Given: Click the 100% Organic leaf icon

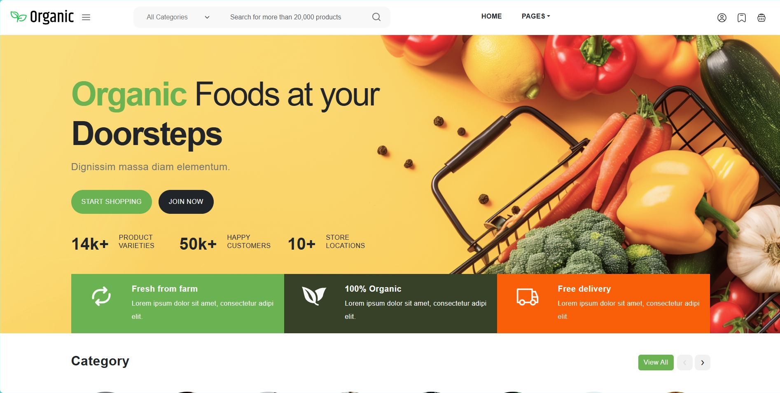Looking at the screenshot, I should pos(314,296).
